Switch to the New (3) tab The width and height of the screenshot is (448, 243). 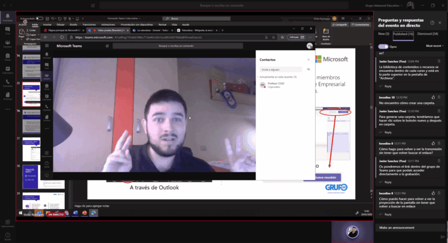(383, 34)
